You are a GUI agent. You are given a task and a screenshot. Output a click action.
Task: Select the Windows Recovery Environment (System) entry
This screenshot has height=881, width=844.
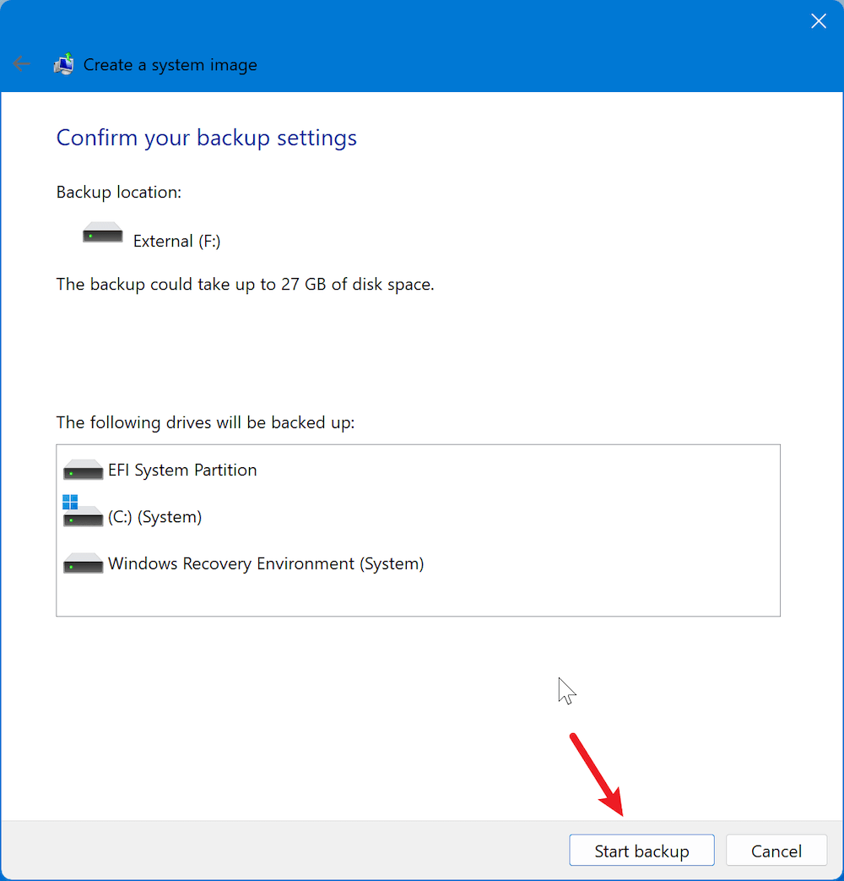(x=266, y=563)
